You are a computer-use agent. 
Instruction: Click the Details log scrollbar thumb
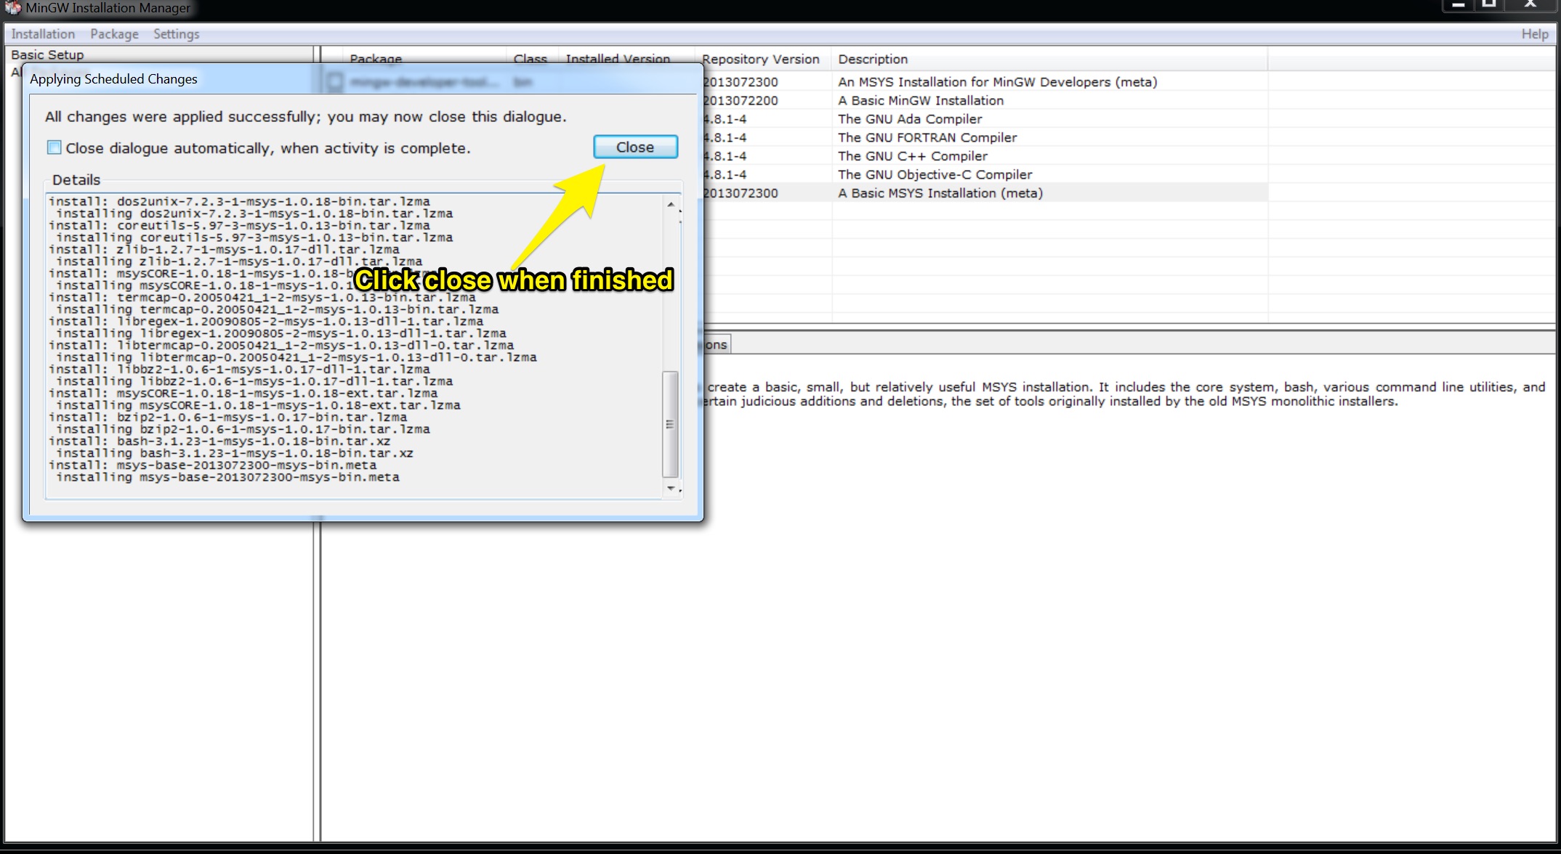670,424
